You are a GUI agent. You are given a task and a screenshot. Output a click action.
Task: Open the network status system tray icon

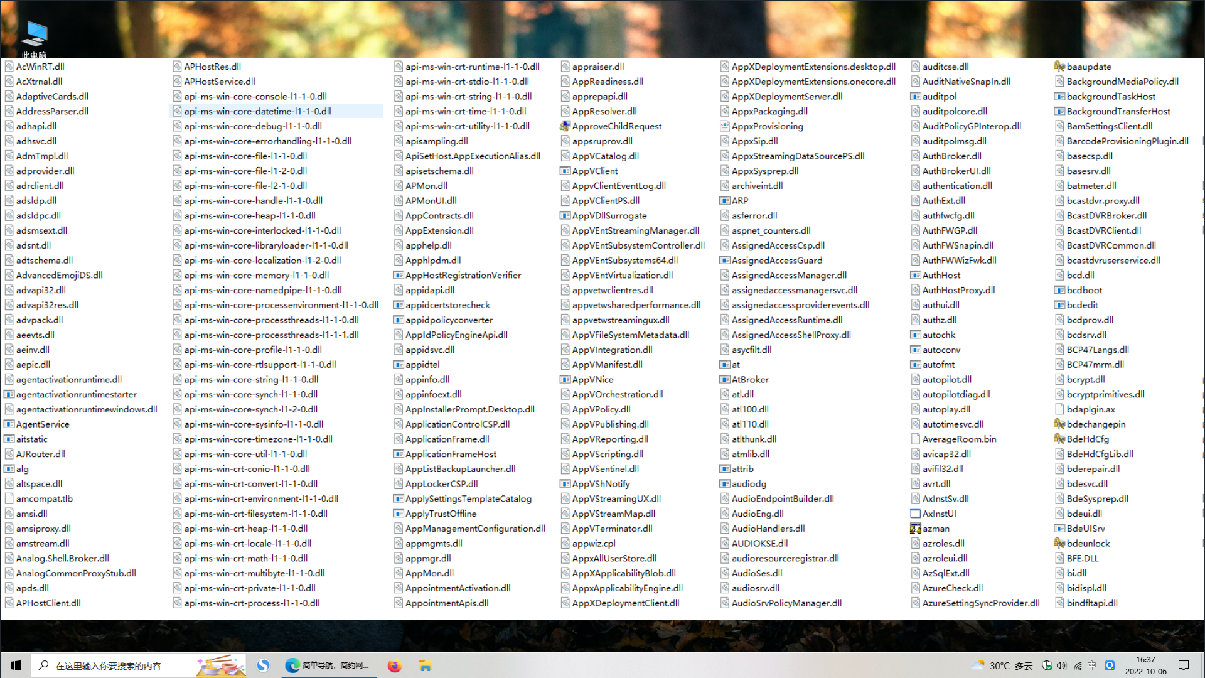1076,665
